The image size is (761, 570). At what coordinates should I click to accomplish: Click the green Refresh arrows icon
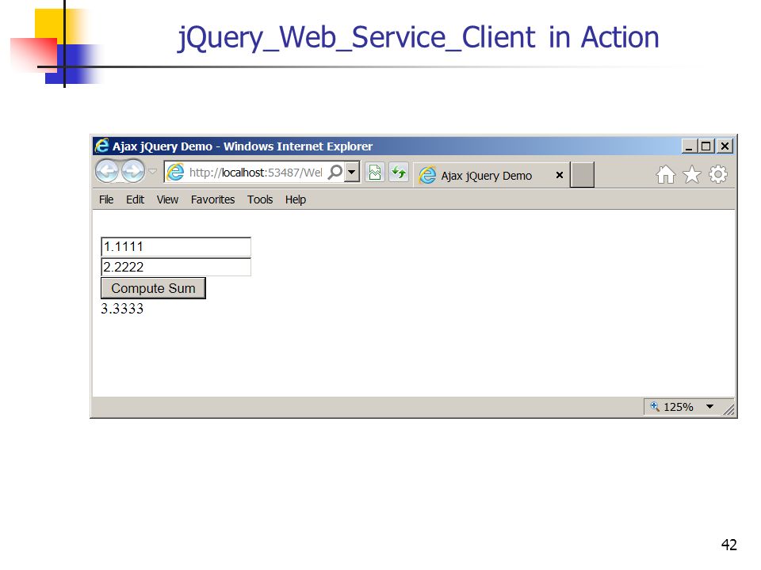399,173
